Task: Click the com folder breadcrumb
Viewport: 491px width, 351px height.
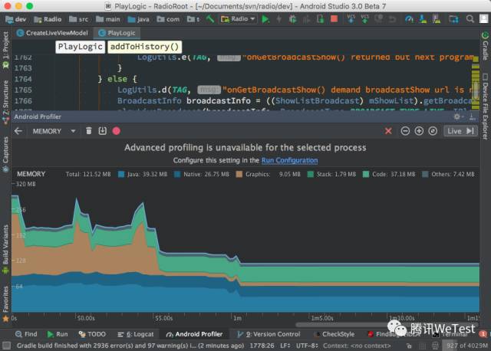Action: click(x=168, y=19)
